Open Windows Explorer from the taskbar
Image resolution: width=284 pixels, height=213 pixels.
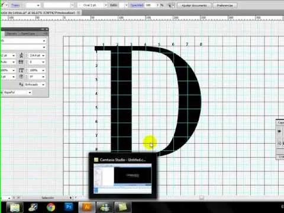pos(15,207)
